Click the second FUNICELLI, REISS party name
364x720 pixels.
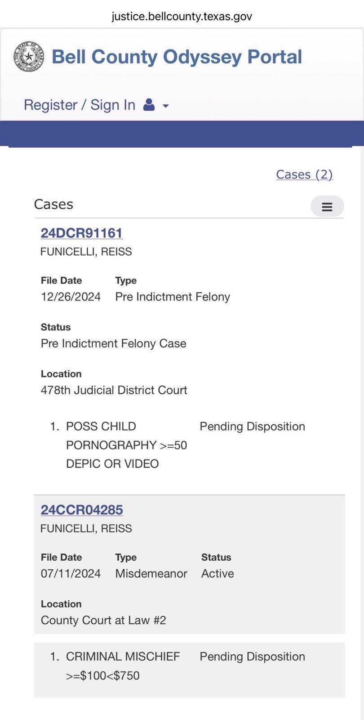(x=86, y=528)
